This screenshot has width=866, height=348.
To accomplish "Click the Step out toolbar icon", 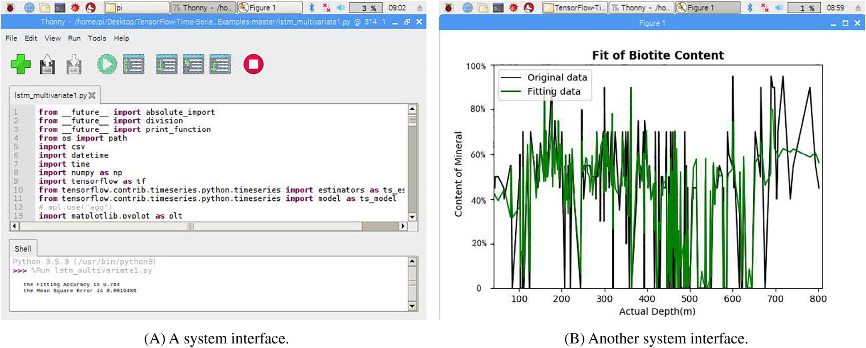I will pos(220,64).
